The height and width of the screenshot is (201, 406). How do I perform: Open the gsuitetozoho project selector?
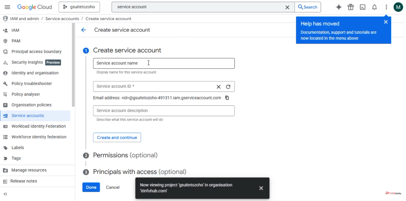click(79, 7)
